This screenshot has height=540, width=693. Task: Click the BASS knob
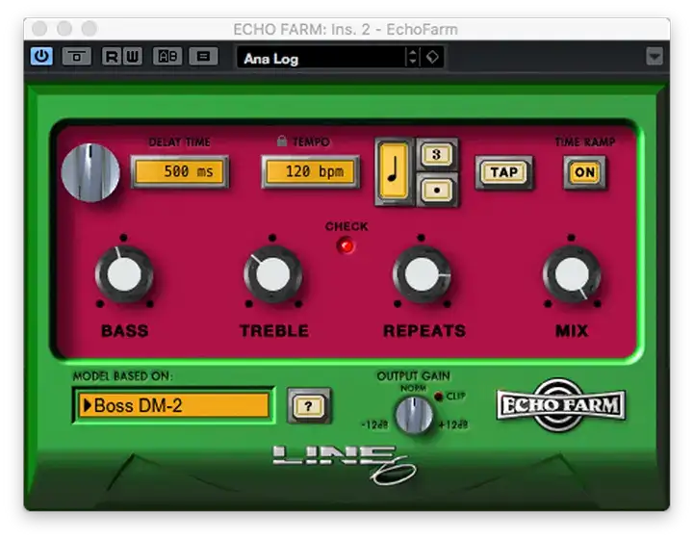click(x=124, y=274)
